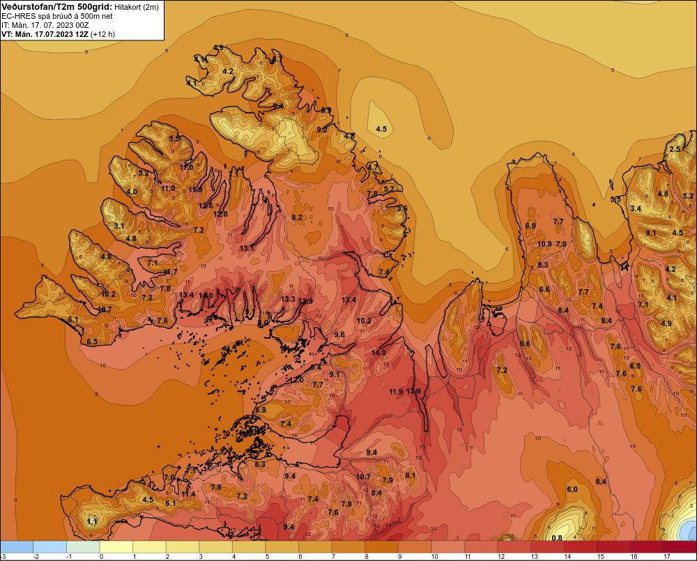The height and width of the screenshot is (561, 697).
Task: Click the '4.7' temperature value
Action: coord(372,167)
